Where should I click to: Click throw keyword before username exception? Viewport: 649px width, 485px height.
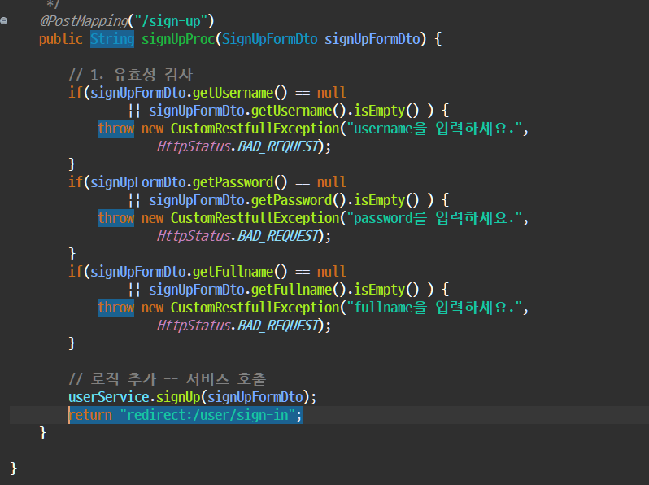tap(115, 129)
